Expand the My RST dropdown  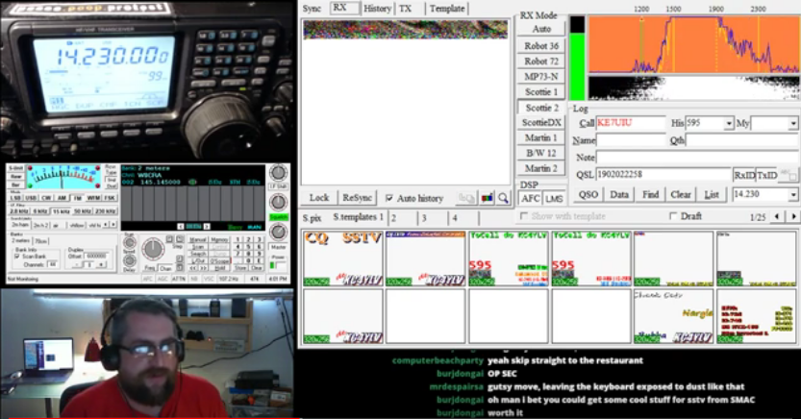[792, 124]
